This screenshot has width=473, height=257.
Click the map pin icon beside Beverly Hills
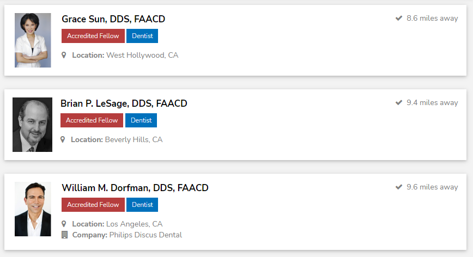[x=63, y=139]
